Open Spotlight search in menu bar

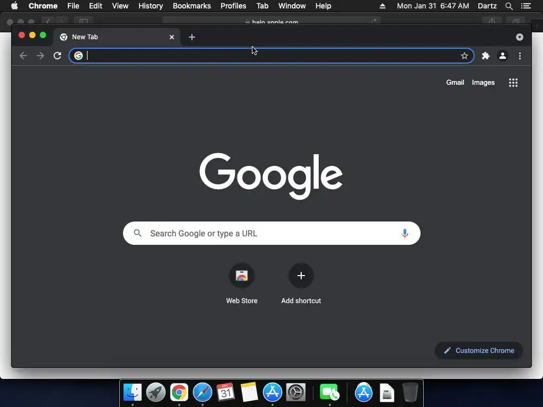point(509,6)
